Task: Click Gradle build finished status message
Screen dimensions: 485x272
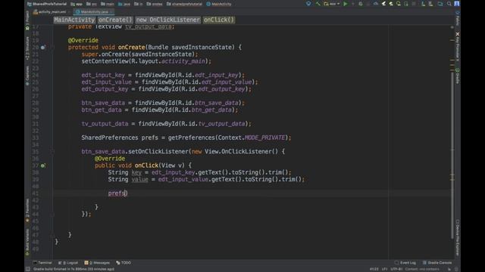Action: [74, 269]
